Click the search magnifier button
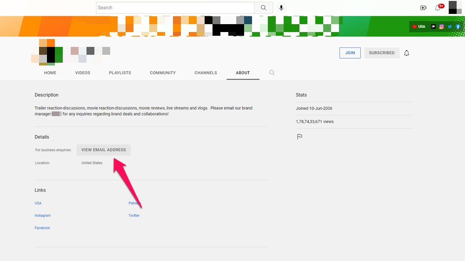 [263, 8]
